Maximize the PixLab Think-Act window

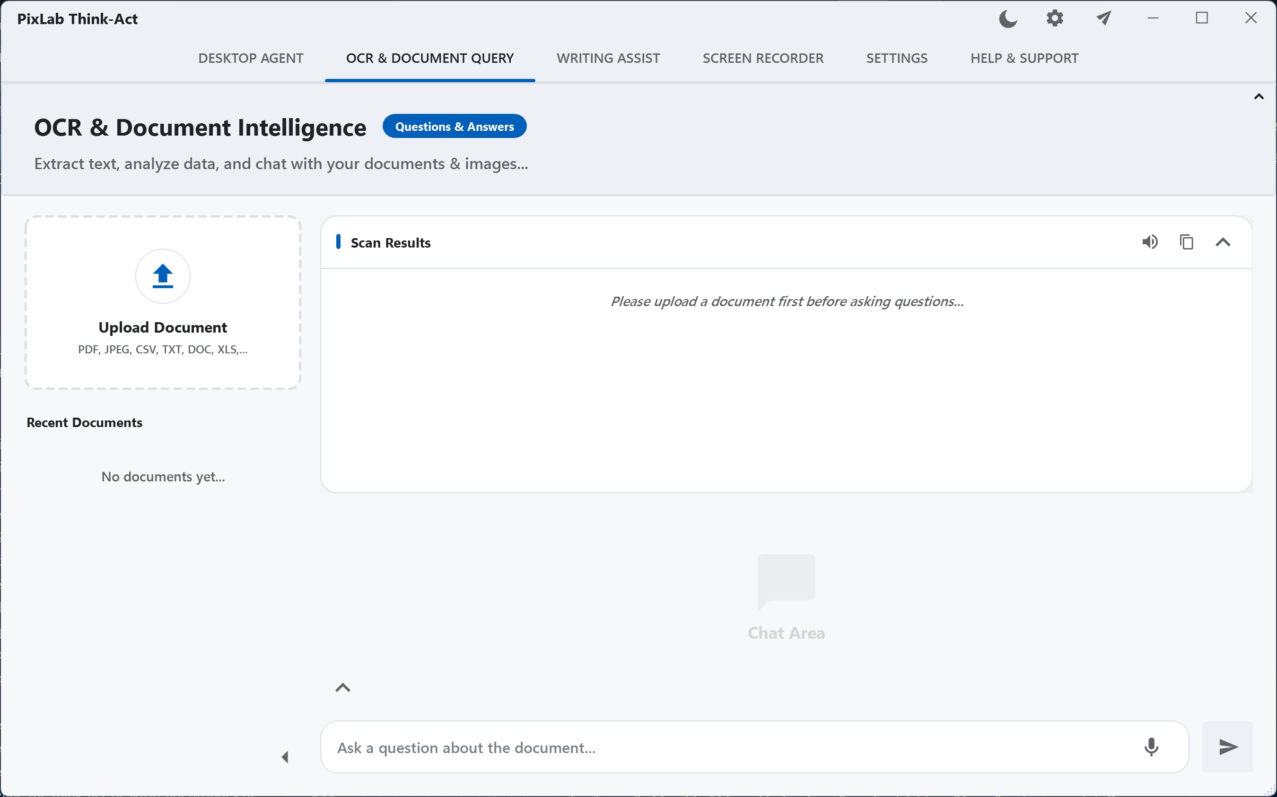pyautogui.click(x=1201, y=18)
